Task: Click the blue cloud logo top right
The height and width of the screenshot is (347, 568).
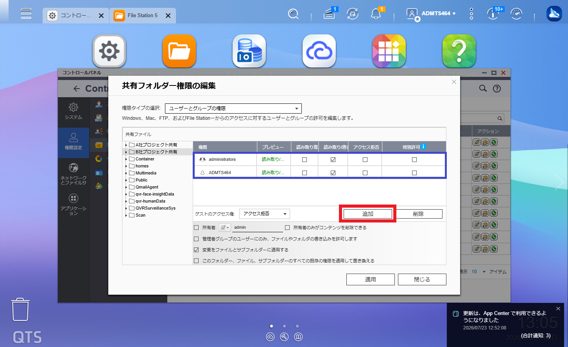Action: 554,14
